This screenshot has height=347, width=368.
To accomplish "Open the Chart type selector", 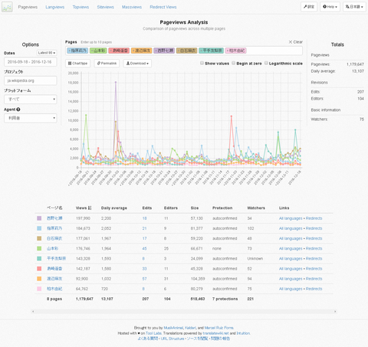I will (x=77, y=64).
